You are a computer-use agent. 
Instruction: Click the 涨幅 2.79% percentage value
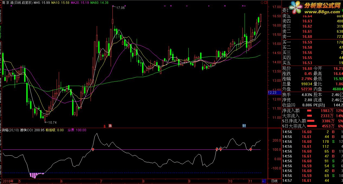(306, 79)
